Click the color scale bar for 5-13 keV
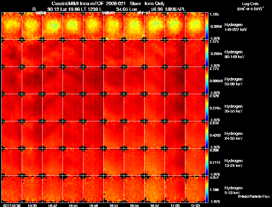272x207 pixels. [x=207, y=189]
